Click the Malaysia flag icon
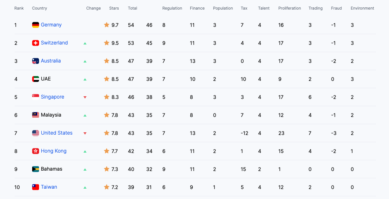This screenshot has width=389, height=199. (x=36, y=115)
